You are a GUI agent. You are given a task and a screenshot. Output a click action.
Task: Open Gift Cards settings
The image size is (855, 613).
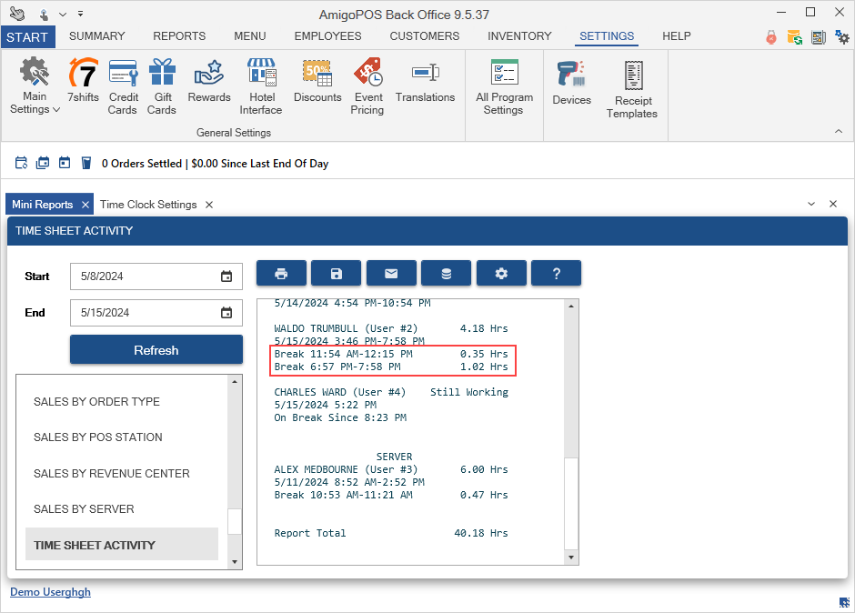click(x=162, y=86)
